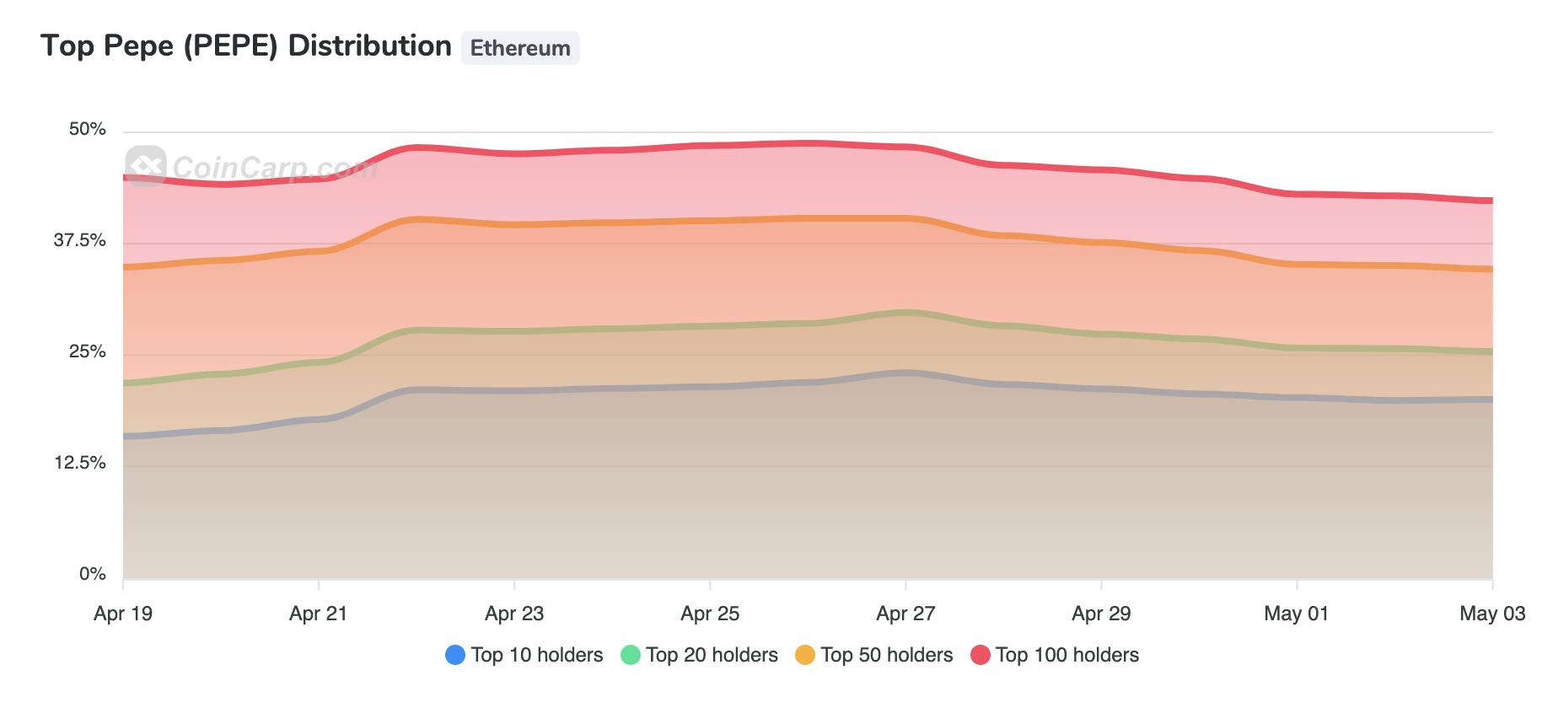Select the Apr 21 date label
The height and width of the screenshot is (713, 1553).
tap(318, 614)
